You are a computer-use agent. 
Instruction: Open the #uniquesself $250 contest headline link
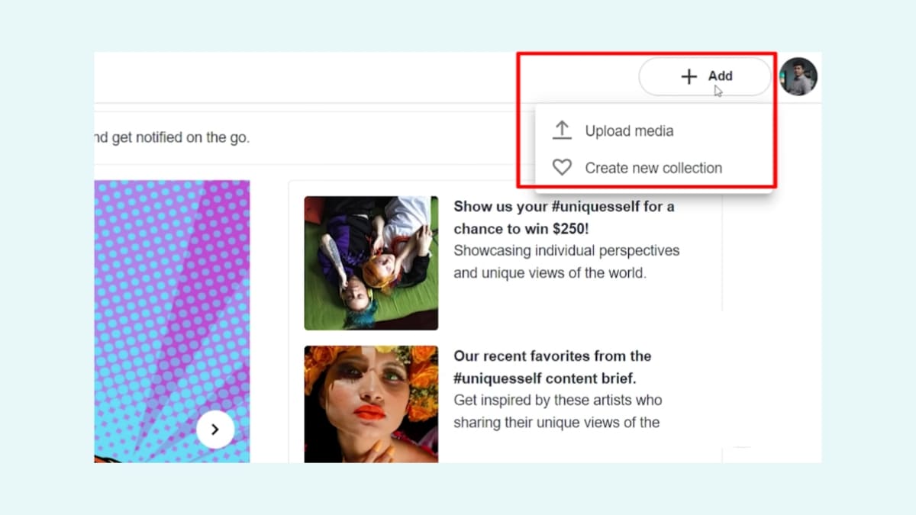tap(564, 217)
